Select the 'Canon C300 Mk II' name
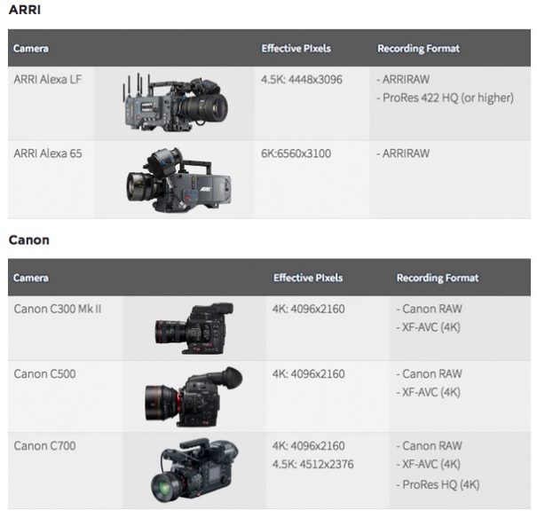The image size is (537, 518). [58, 309]
